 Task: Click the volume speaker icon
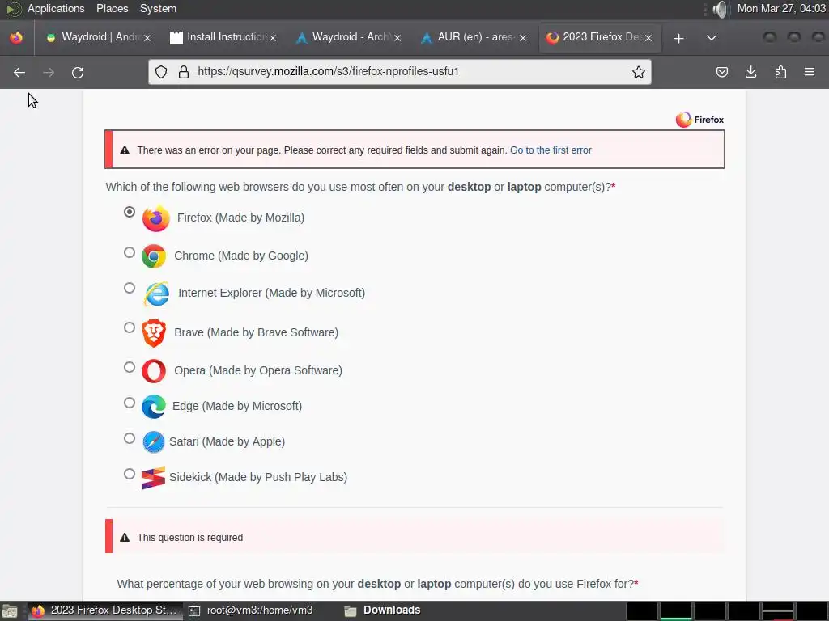pyautogui.click(x=720, y=9)
